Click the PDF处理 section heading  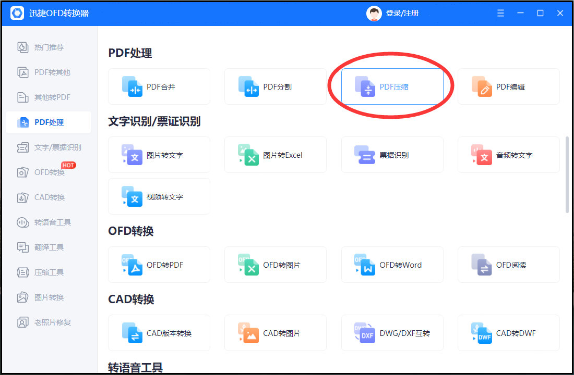point(130,53)
